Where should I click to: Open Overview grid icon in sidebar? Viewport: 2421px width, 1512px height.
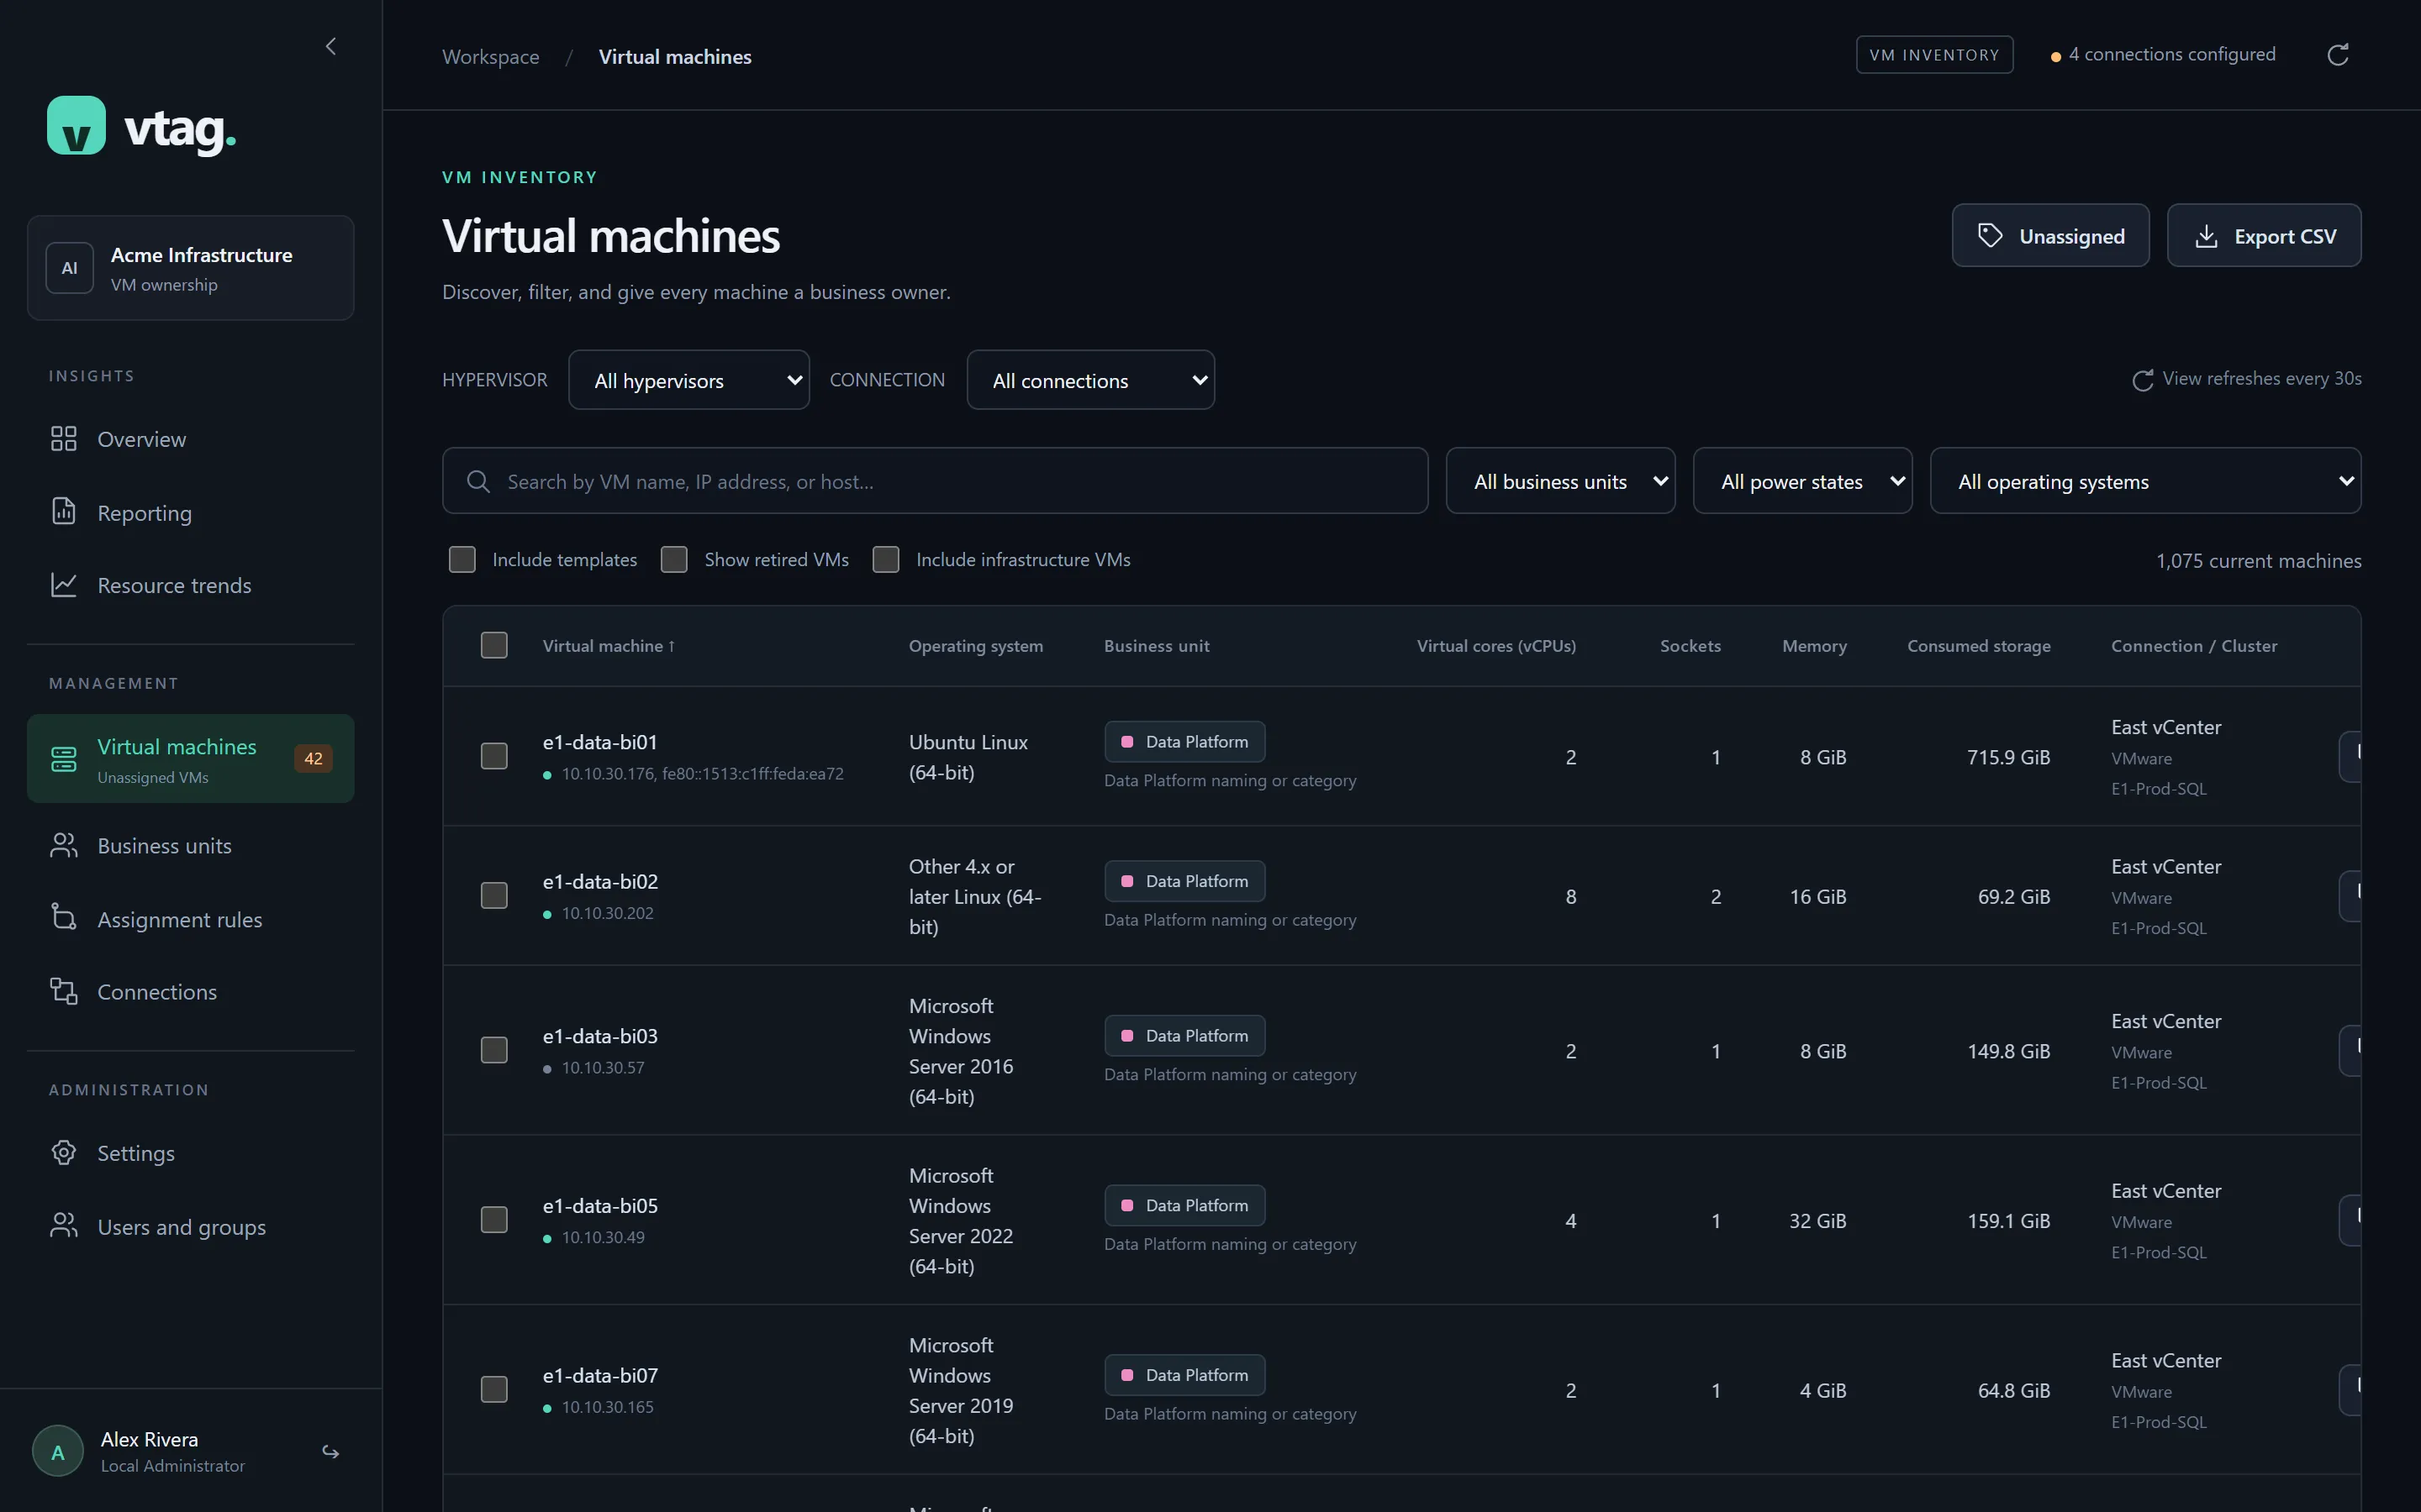64,439
